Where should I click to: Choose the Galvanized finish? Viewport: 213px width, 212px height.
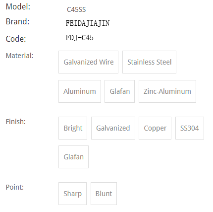coord(113,128)
